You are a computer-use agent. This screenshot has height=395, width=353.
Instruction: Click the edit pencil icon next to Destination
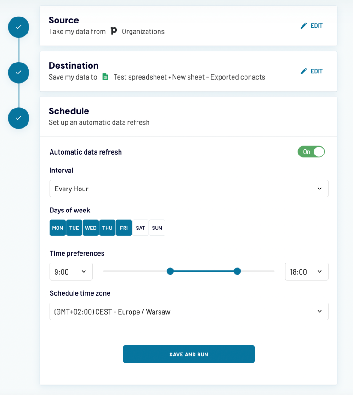(x=303, y=71)
